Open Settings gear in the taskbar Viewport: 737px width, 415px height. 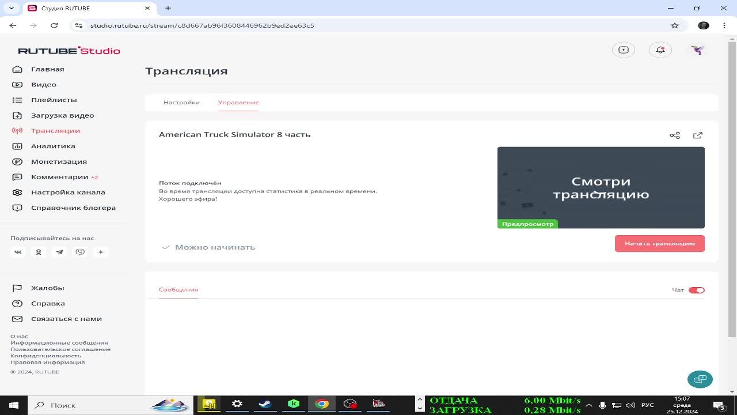tap(237, 404)
